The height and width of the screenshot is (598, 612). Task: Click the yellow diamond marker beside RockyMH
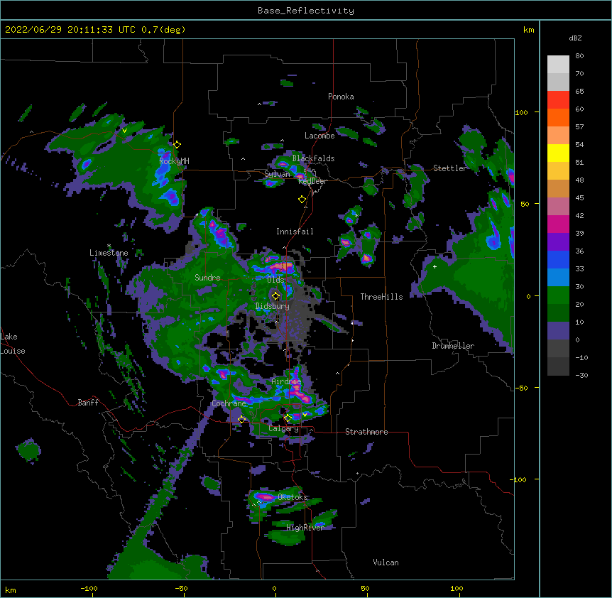tap(177, 145)
